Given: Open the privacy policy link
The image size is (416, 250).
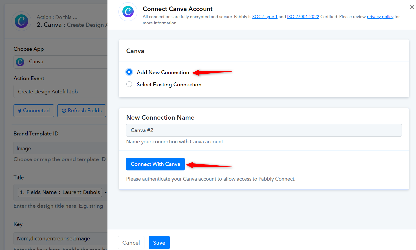Looking at the screenshot, I should 380,17.
